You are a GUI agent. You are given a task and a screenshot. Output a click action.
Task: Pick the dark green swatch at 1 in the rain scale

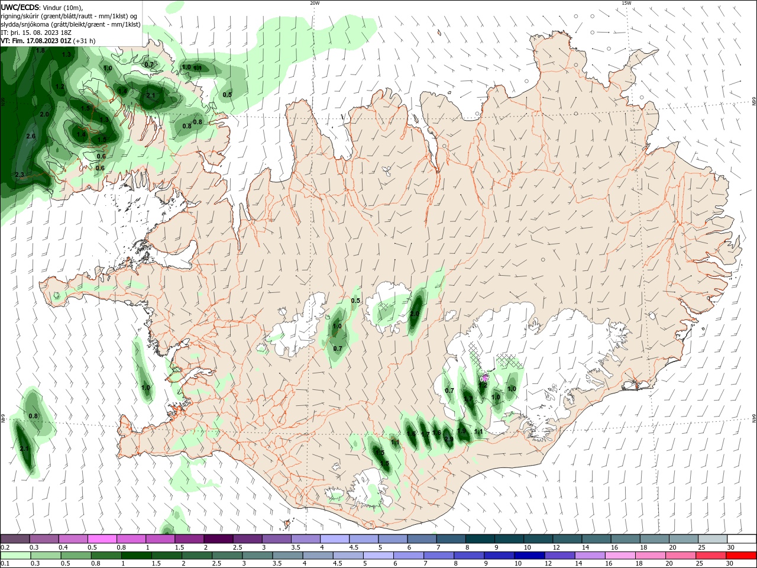click(x=137, y=556)
